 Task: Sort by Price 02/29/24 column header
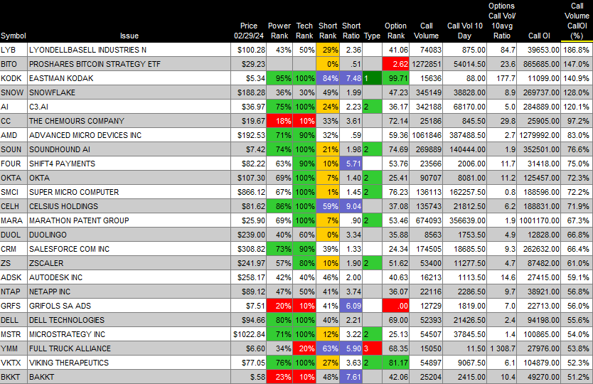coord(249,31)
